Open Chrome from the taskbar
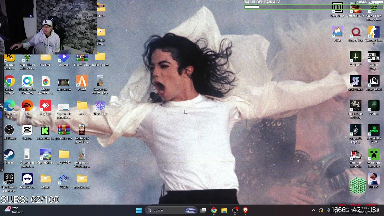The height and width of the screenshot is (216, 384). pyautogui.click(x=214, y=210)
